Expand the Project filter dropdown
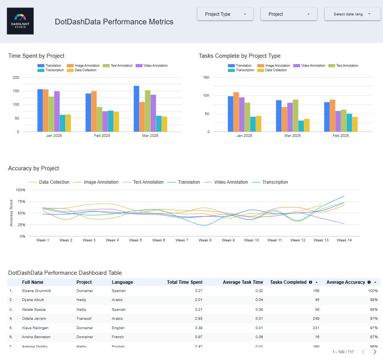 tap(289, 14)
